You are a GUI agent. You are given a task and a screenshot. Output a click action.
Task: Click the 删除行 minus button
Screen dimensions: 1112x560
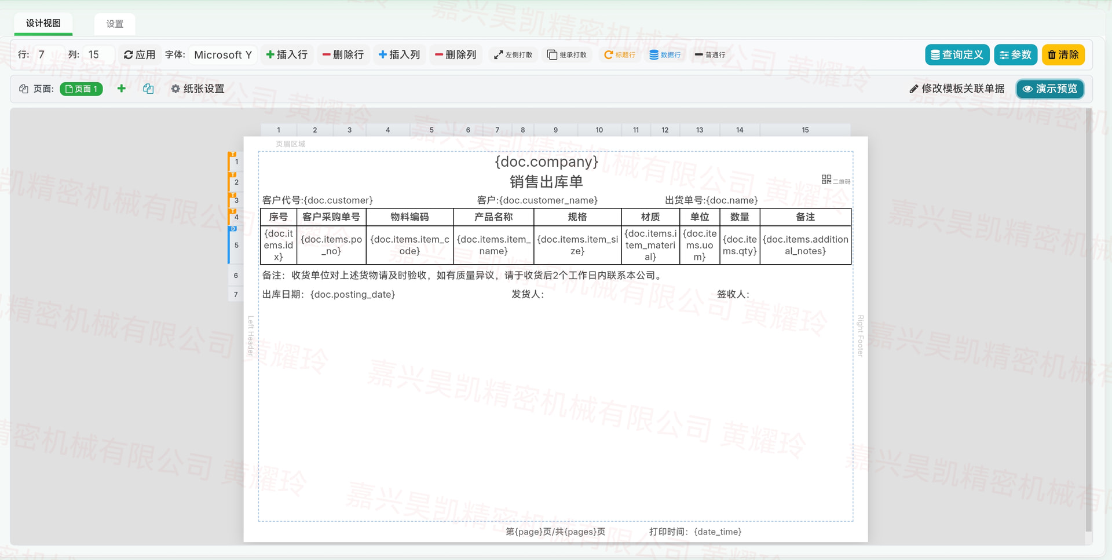[x=343, y=54]
